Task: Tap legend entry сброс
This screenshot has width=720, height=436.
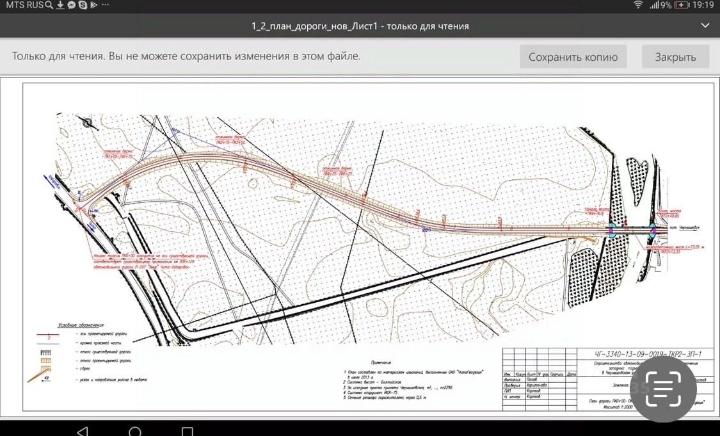Action: pos(81,369)
